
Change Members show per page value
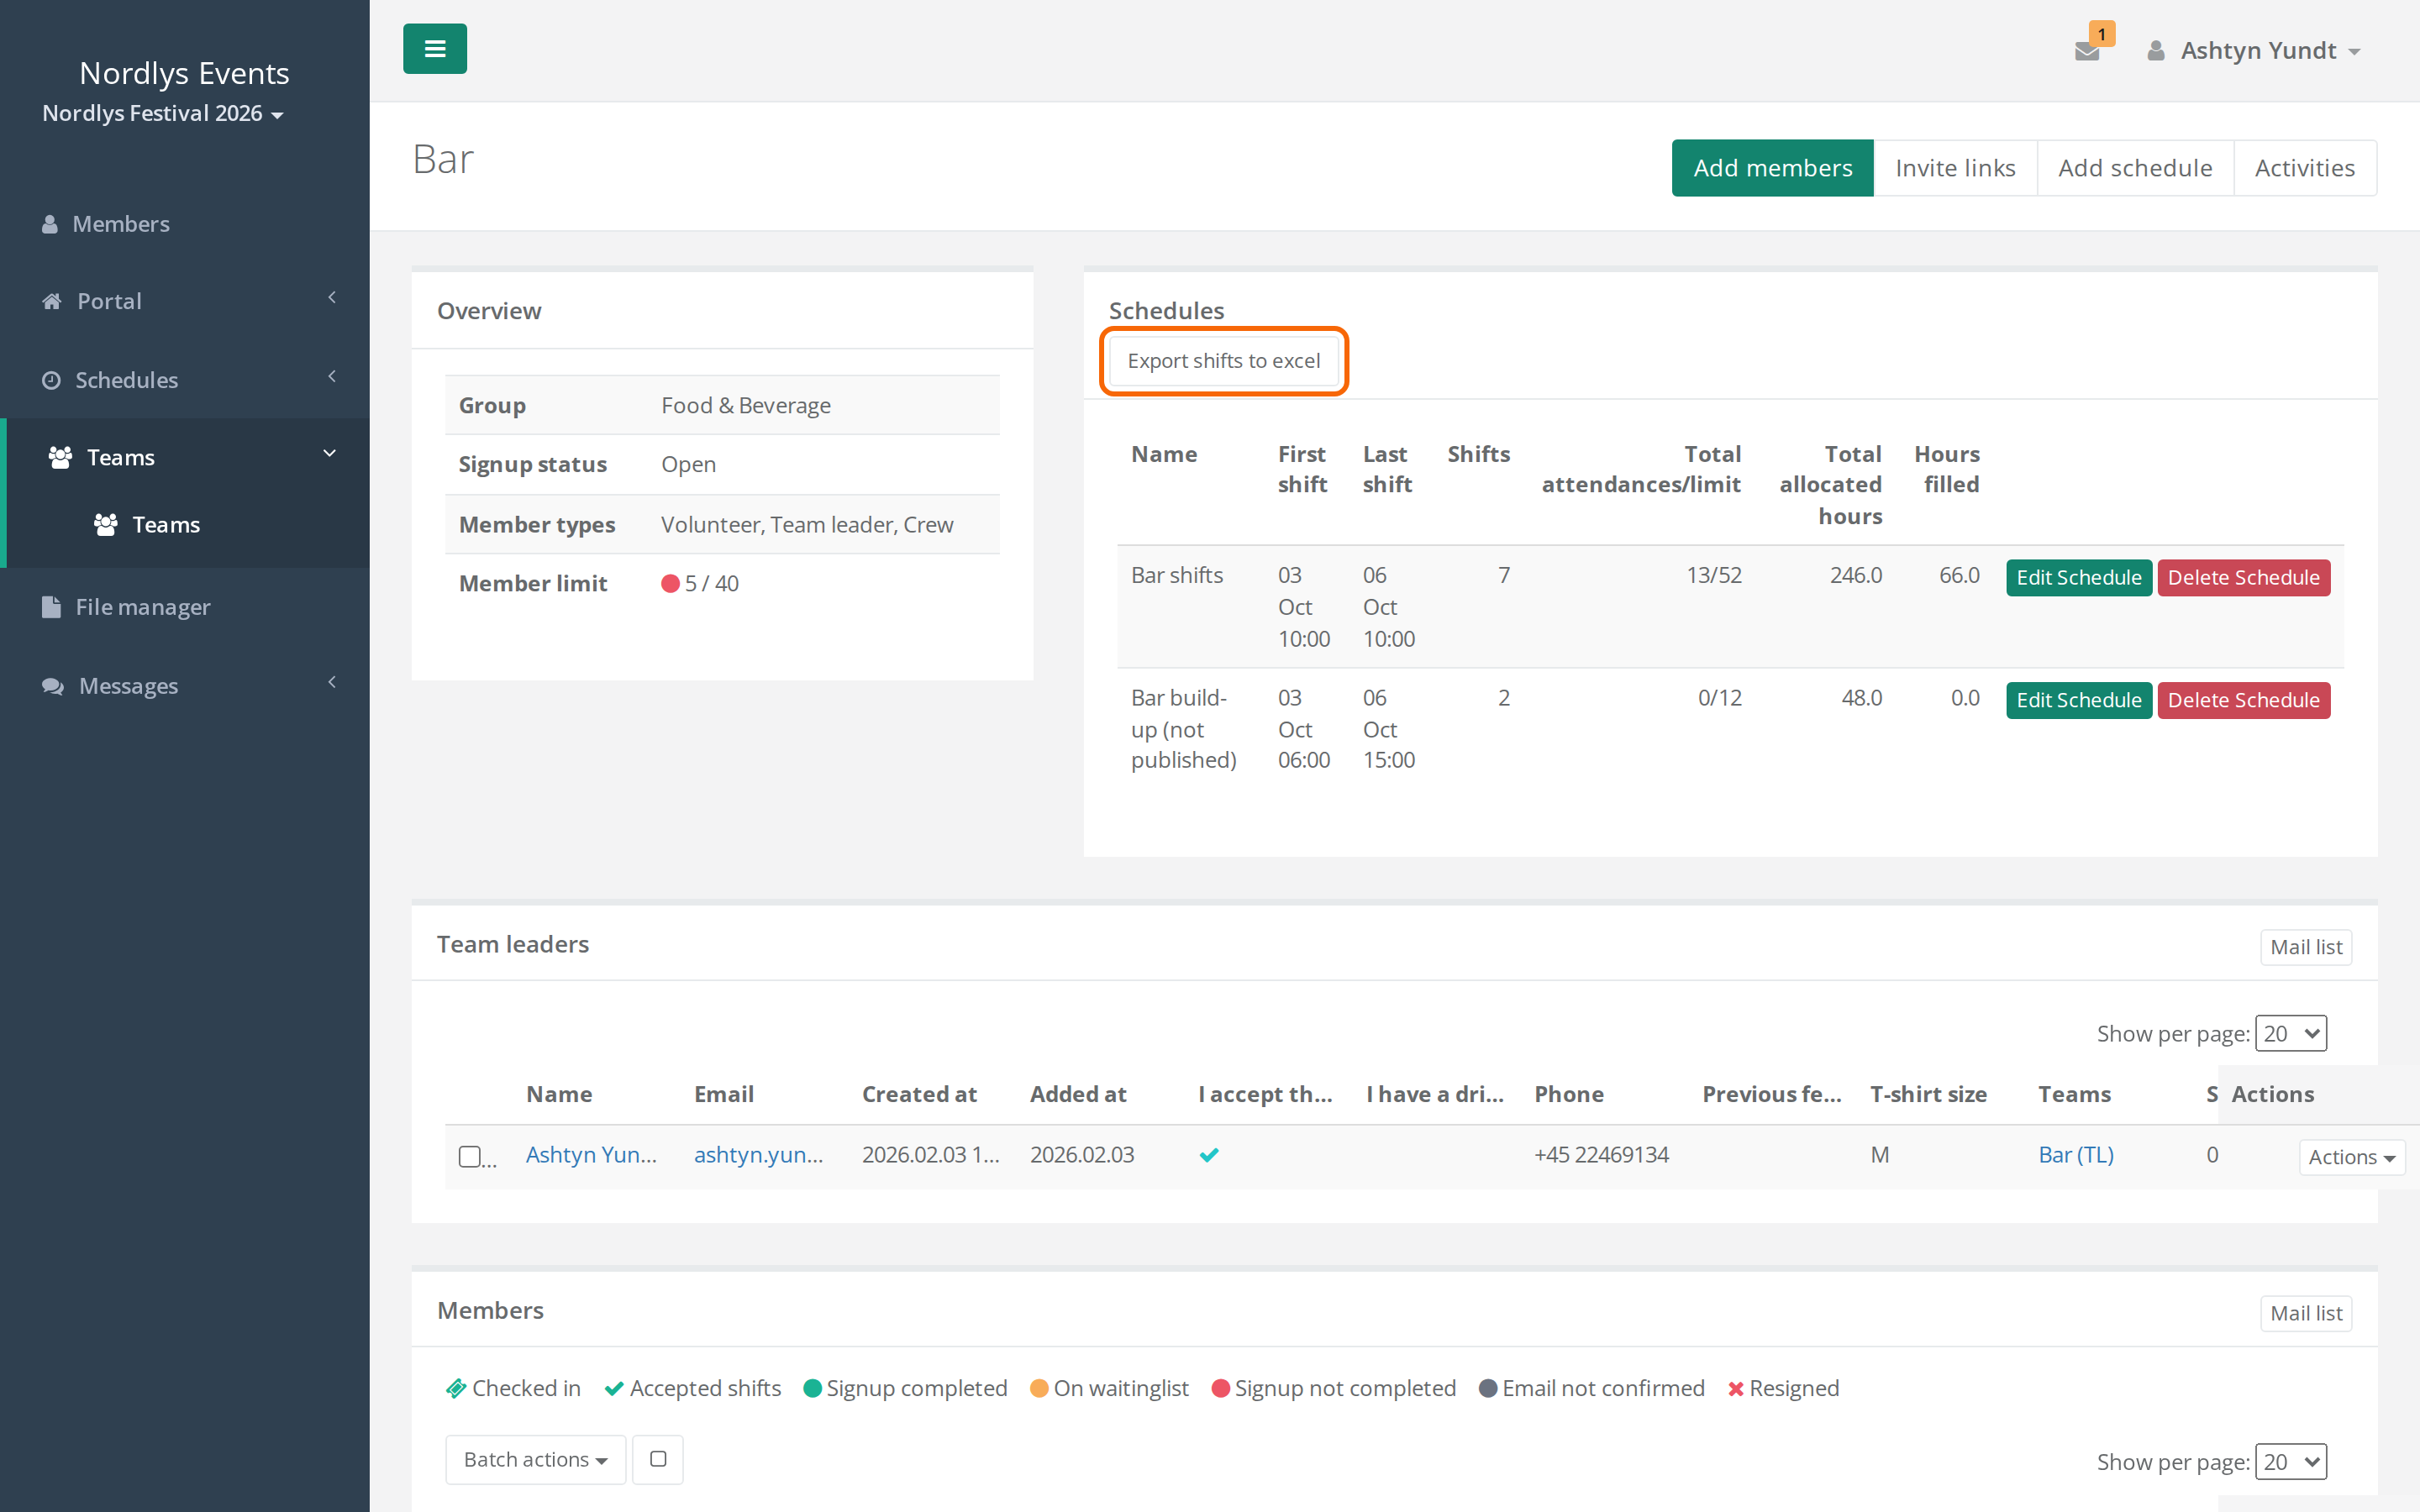click(2291, 1462)
